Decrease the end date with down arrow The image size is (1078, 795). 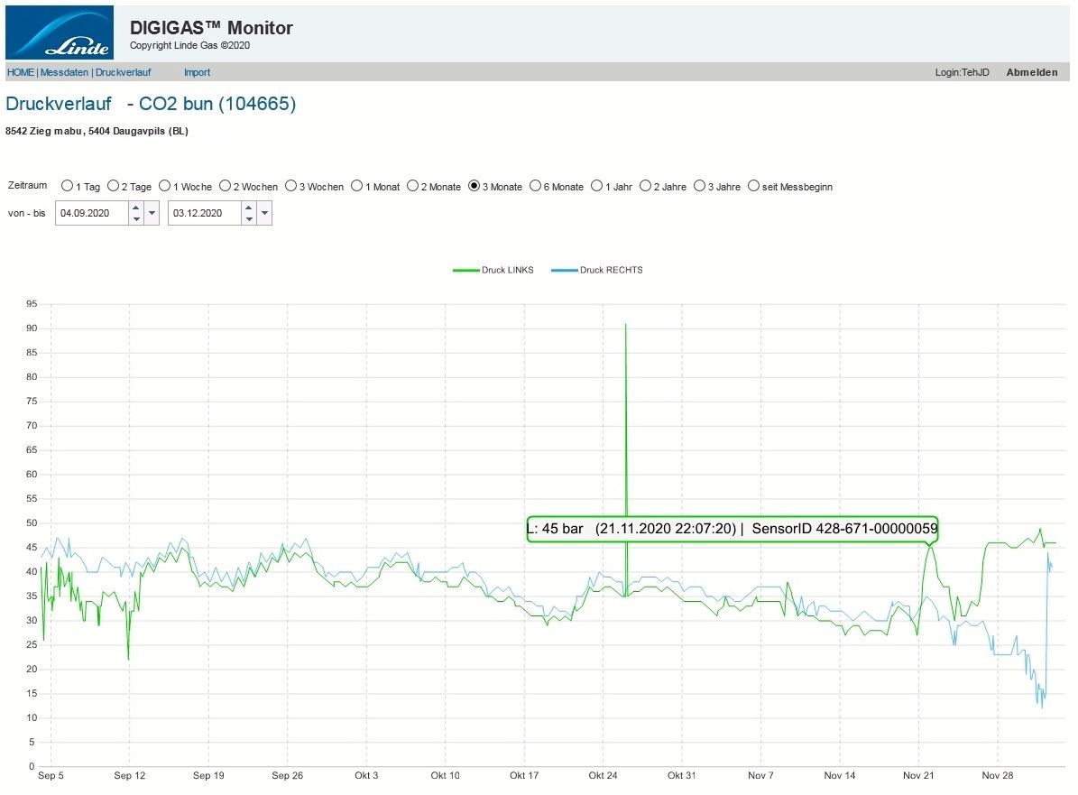click(248, 218)
